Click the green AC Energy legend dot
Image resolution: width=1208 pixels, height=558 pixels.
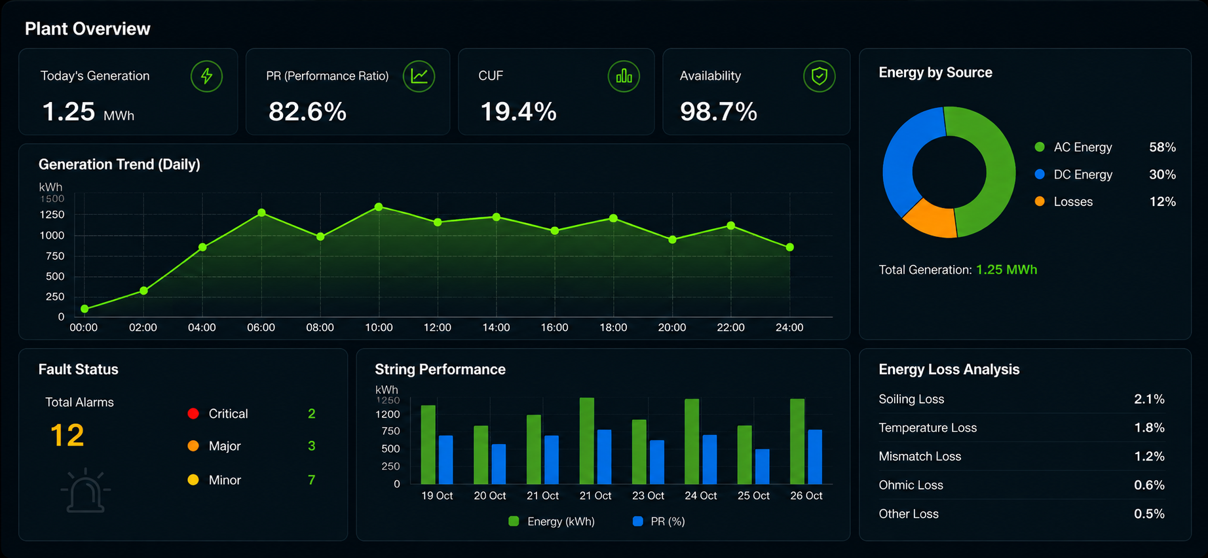point(1040,147)
